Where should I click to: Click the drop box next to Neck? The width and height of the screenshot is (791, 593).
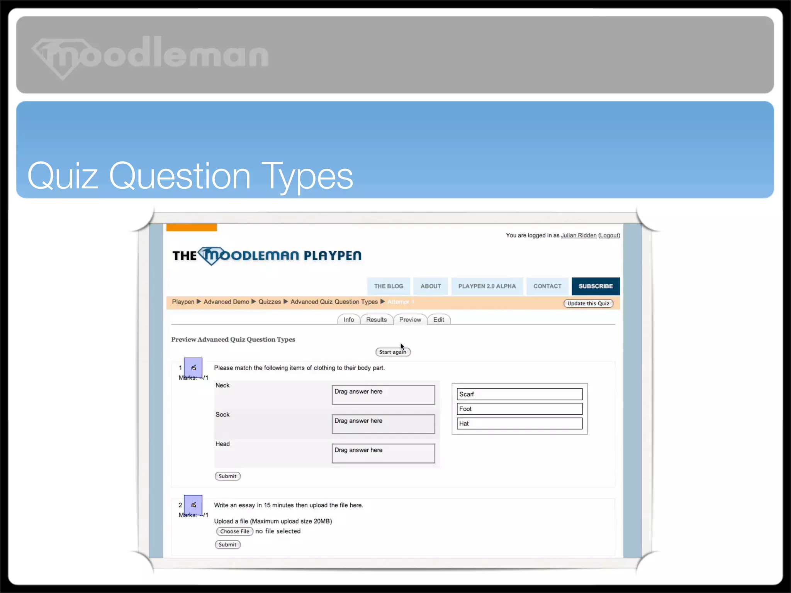coord(383,395)
